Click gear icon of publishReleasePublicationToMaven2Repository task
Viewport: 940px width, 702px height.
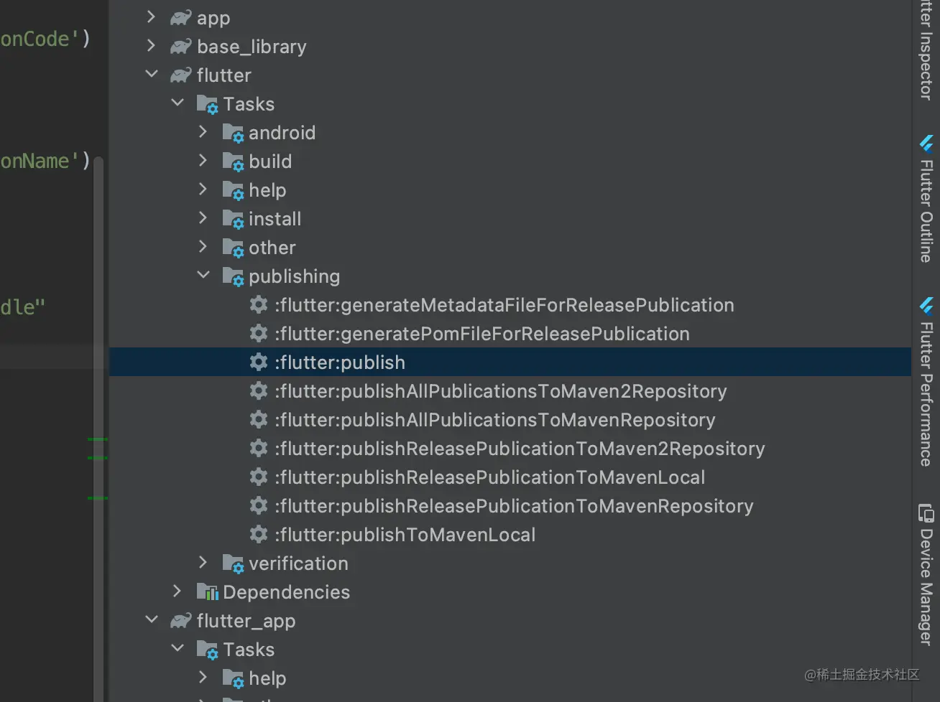click(x=259, y=448)
